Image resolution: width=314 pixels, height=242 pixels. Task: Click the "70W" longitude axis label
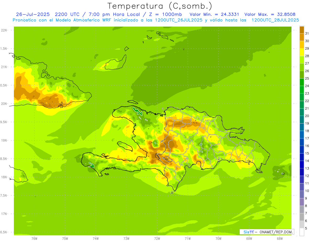tap(218, 238)
